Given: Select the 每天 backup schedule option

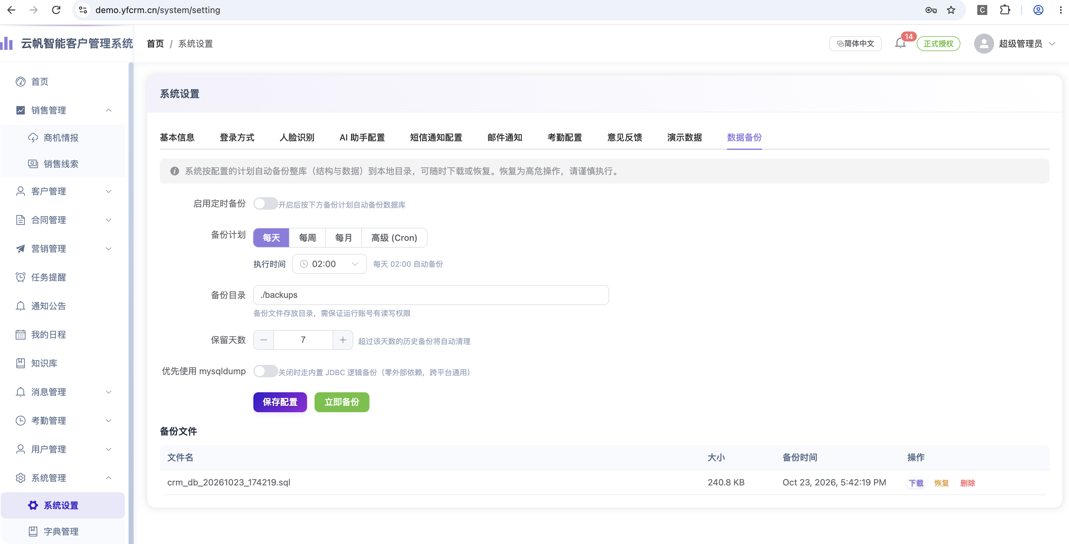Looking at the screenshot, I should [271, 238].
